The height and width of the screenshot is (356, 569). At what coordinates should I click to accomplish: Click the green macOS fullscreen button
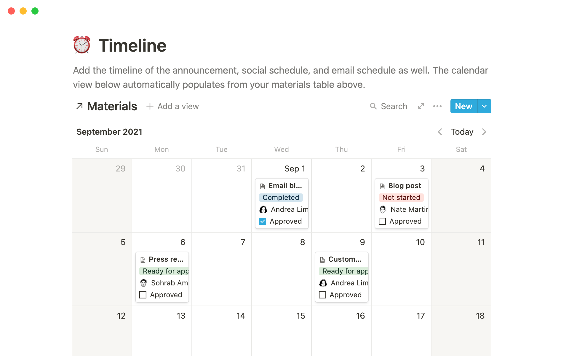pos(35,11)
